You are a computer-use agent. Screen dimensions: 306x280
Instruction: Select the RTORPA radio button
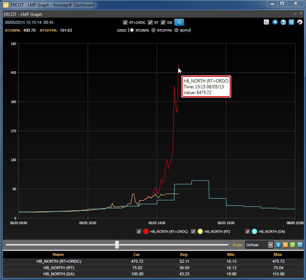pos(132,30)
